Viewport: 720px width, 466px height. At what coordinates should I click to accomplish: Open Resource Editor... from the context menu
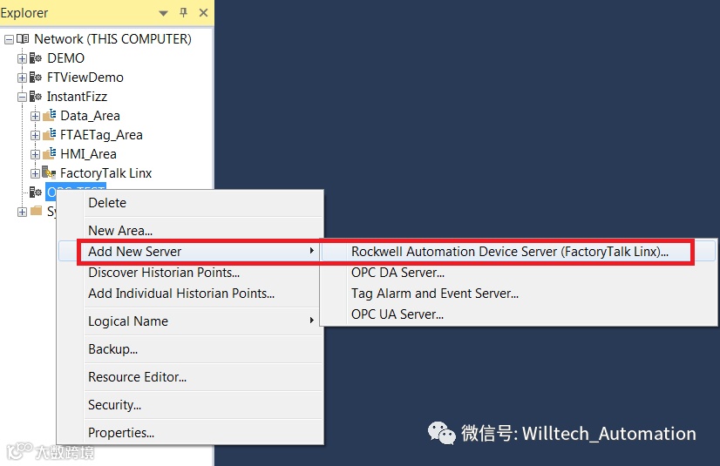pyautogui.click(x=190, y=377)
